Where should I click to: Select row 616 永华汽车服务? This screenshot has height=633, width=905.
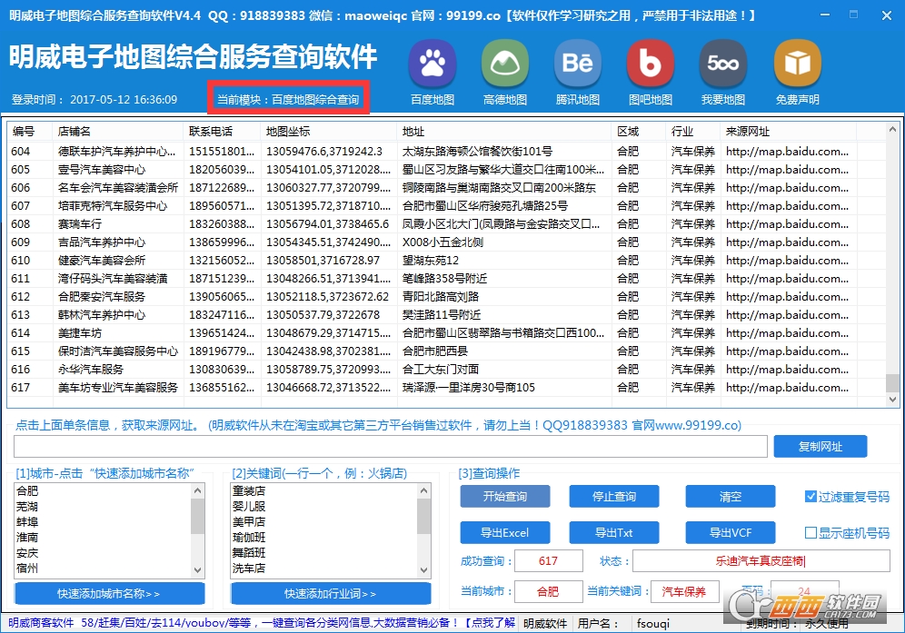tap(445, 370)
